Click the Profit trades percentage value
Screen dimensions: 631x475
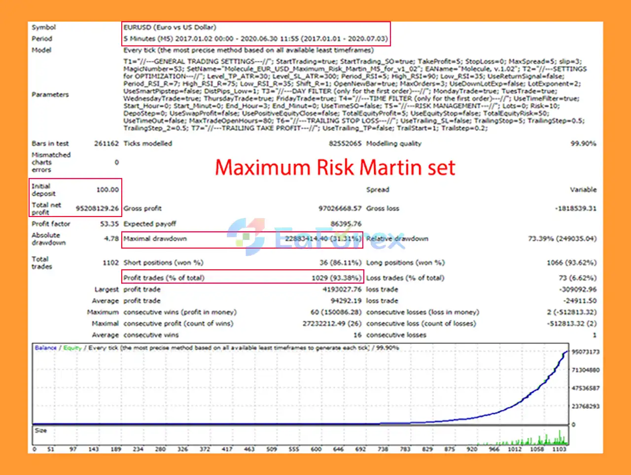point(336,278)
